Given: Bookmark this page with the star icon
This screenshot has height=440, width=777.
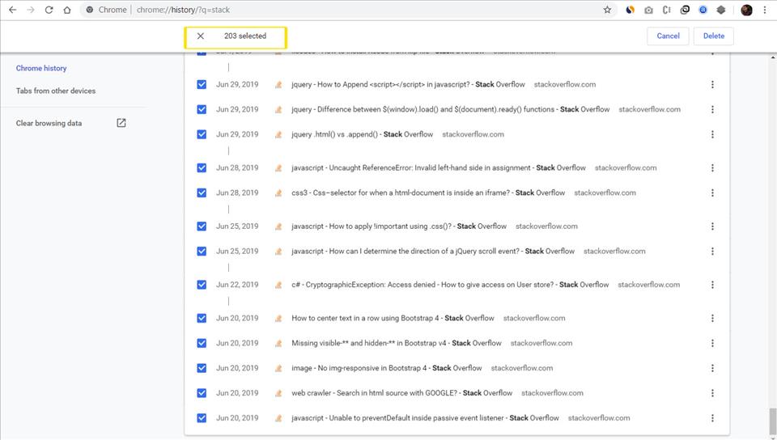Looking at the screenshot, I should (607, 10).
